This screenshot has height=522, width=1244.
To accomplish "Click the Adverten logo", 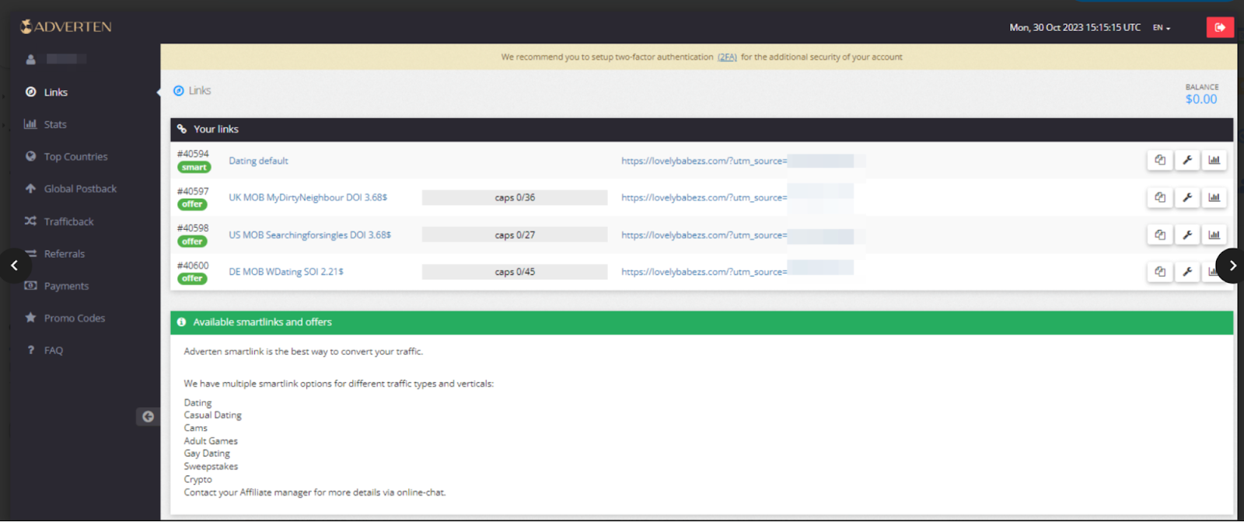I will coord(66,27).
